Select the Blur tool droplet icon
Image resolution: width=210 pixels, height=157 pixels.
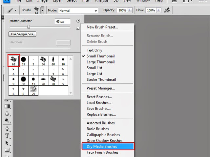pyautogui.click(x=7, y=113)
